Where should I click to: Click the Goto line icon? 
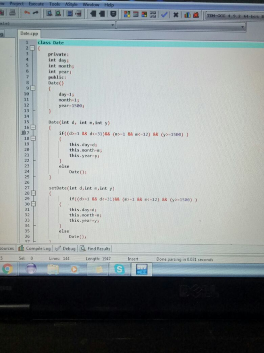coord(78,14)
